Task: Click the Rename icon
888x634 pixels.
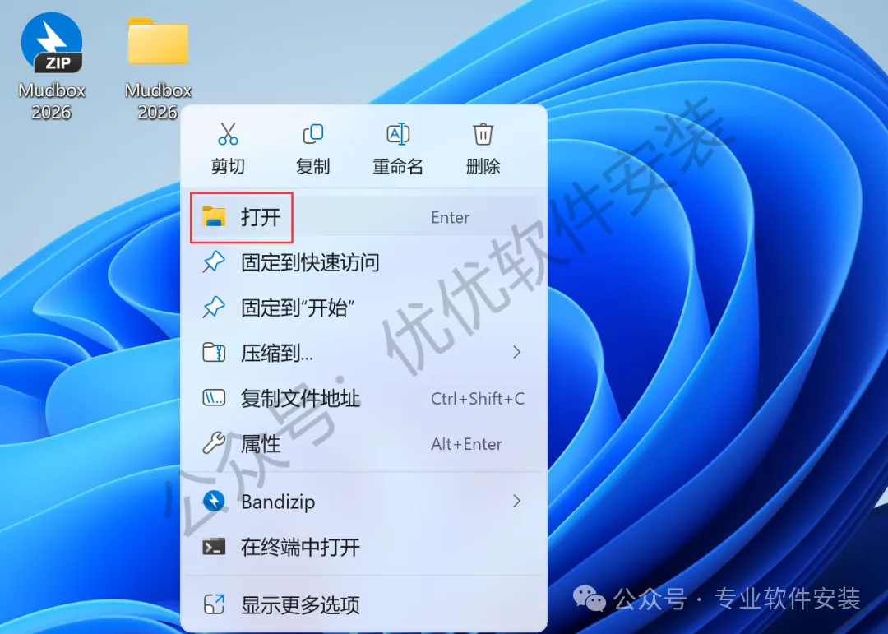Action: pos(398,134)
